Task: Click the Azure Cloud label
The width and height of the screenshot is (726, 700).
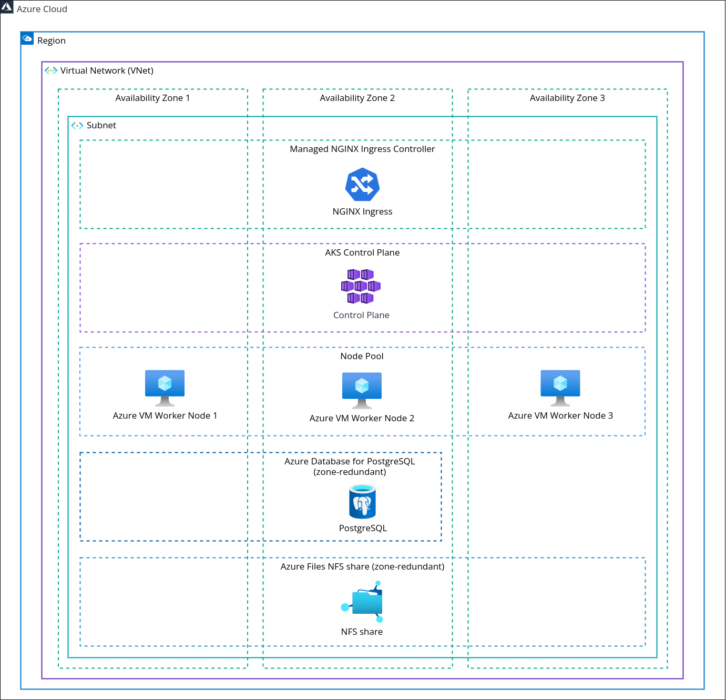Action: click(x=42, y=9)
